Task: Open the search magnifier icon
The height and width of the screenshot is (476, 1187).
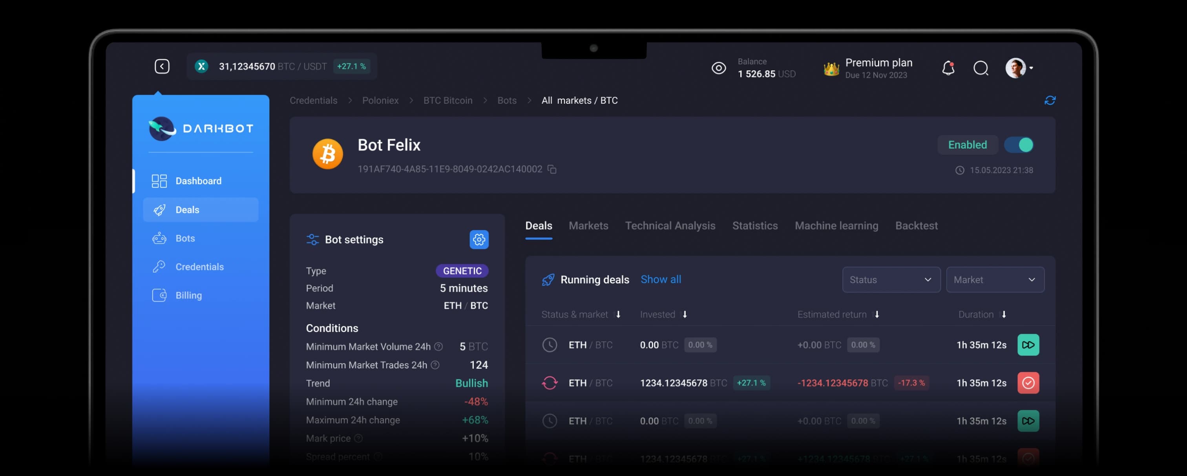Action: [981, 68]
